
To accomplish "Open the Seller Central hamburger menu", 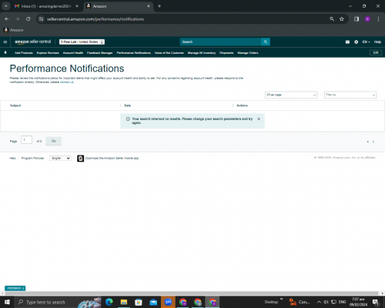I will coord(5,42).
